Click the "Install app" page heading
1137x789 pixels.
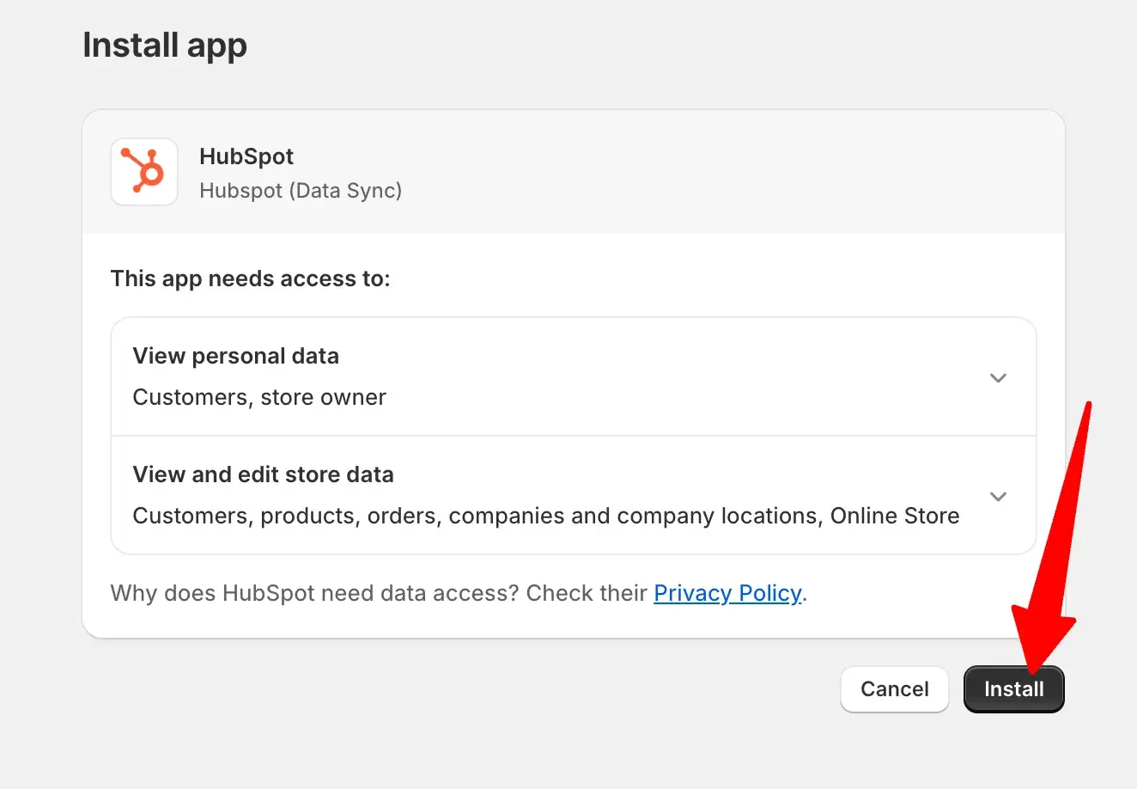165,45
